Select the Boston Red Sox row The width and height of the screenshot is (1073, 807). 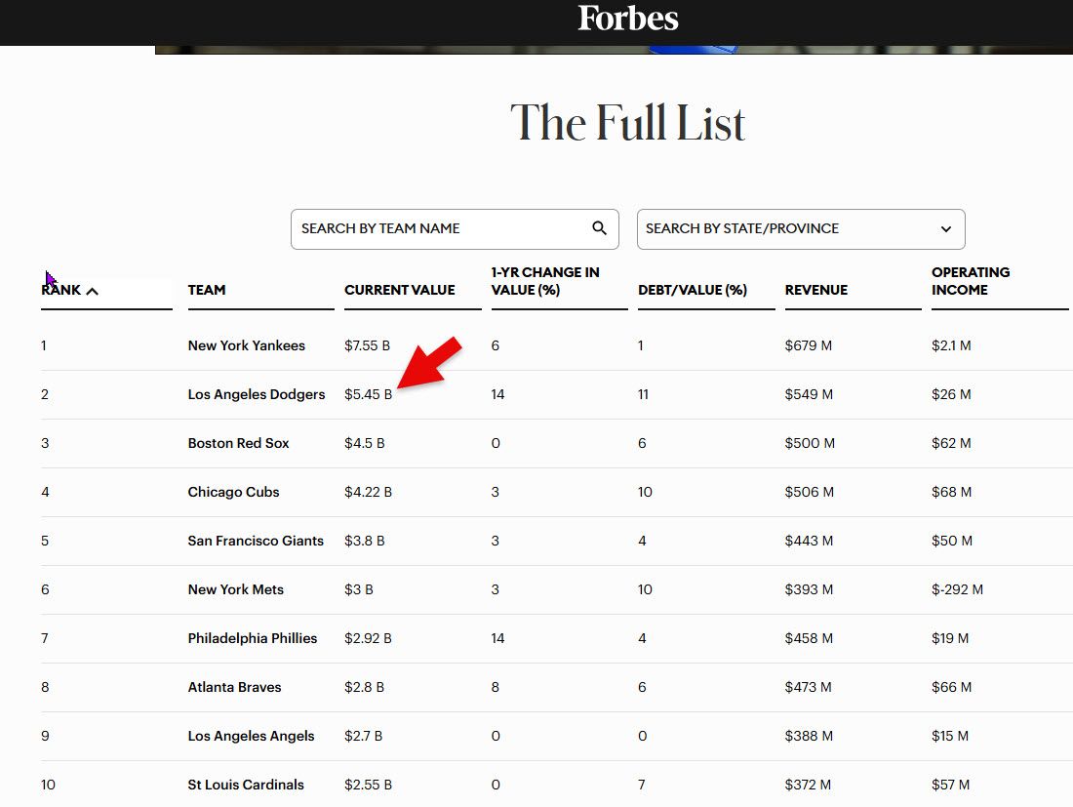(239, 443)
